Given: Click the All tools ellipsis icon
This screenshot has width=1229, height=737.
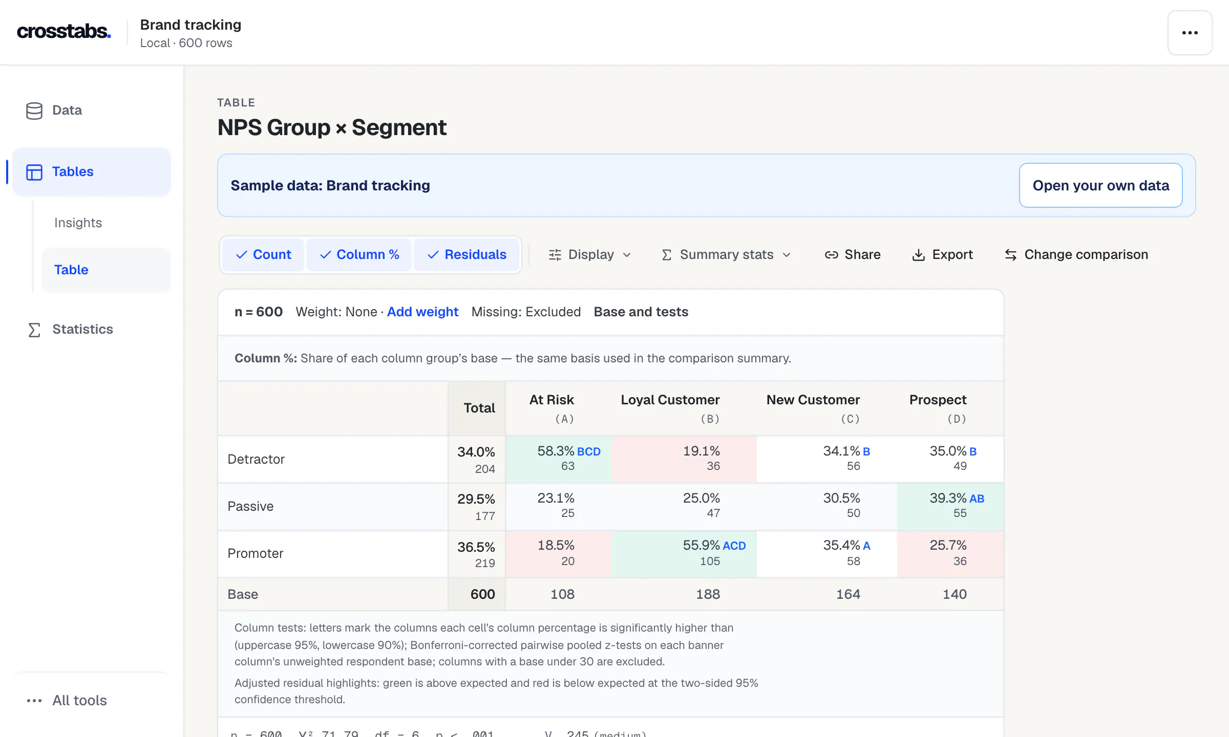Looking at the screenshot, I should pyautogui.click(x=34, y=700).
